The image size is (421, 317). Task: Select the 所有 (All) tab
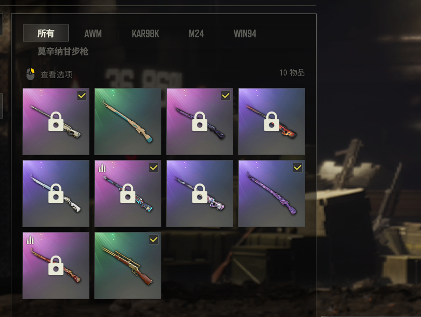click(x=46, y=33)
